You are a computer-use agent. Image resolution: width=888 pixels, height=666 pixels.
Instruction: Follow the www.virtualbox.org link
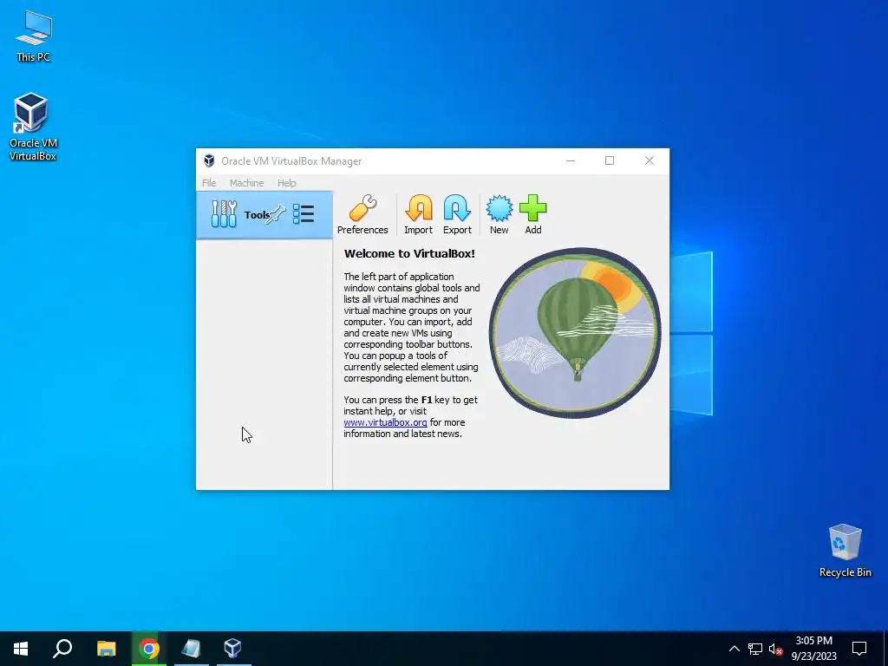(385, 422)
